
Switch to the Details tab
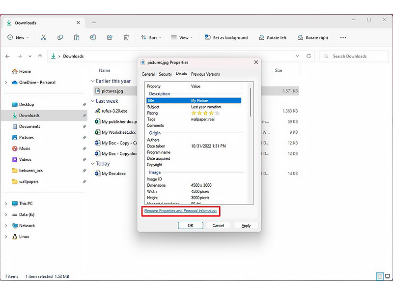click(x=181, y=73)
